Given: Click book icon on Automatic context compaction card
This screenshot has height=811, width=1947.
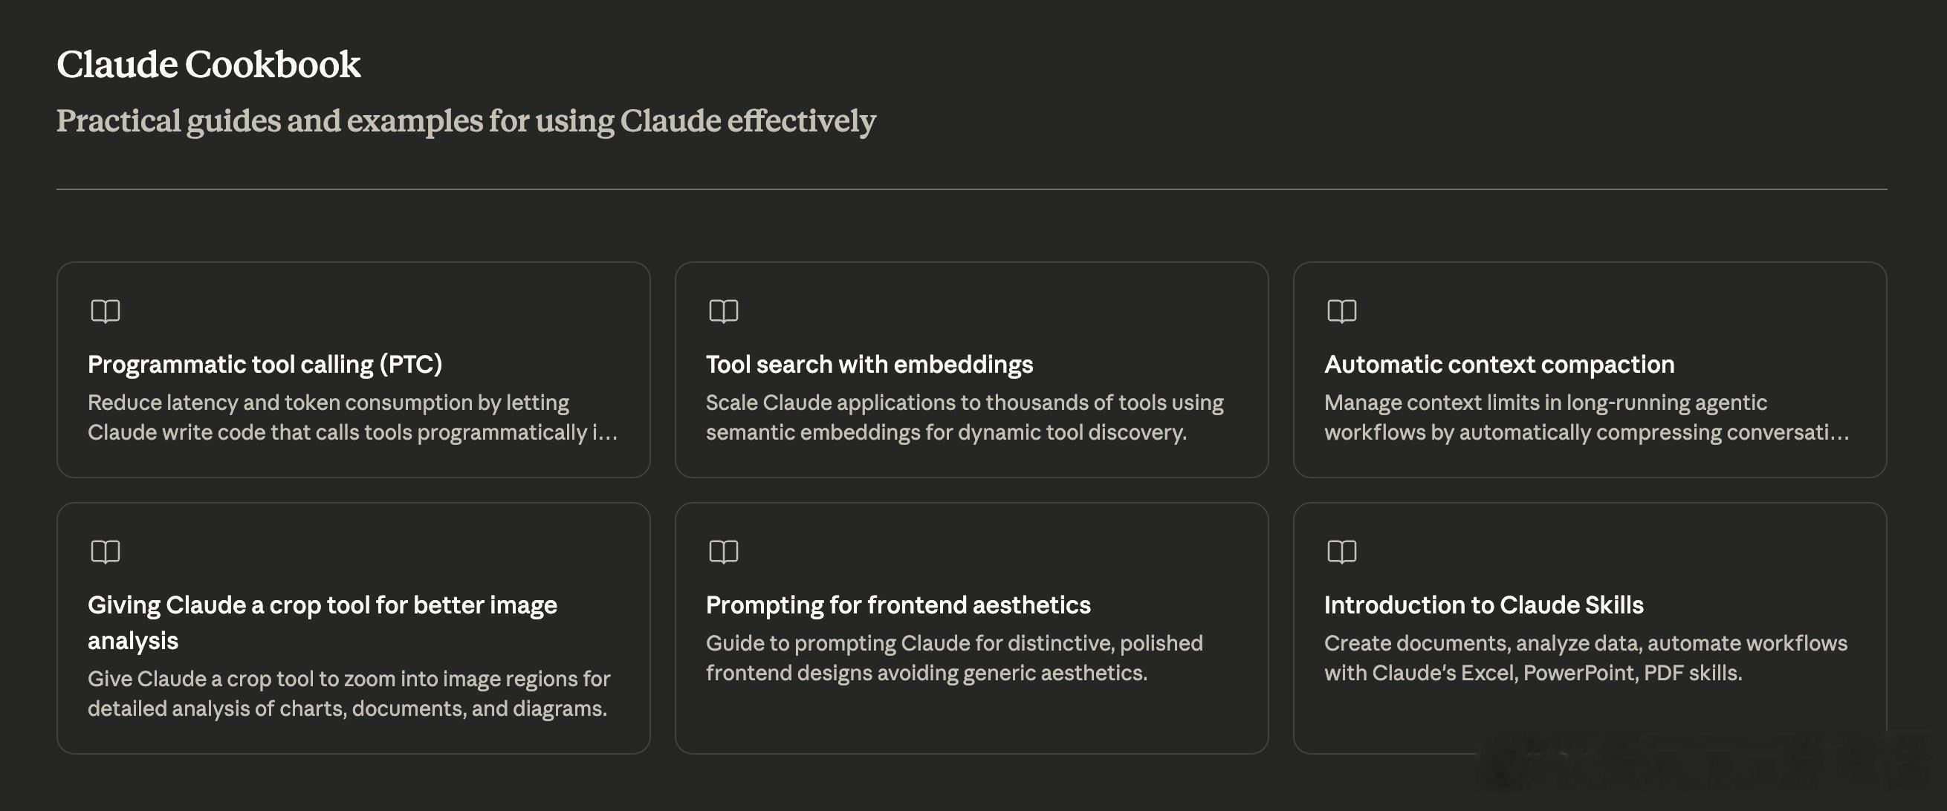Looking at the screenshot, I should coord(1341,311).
